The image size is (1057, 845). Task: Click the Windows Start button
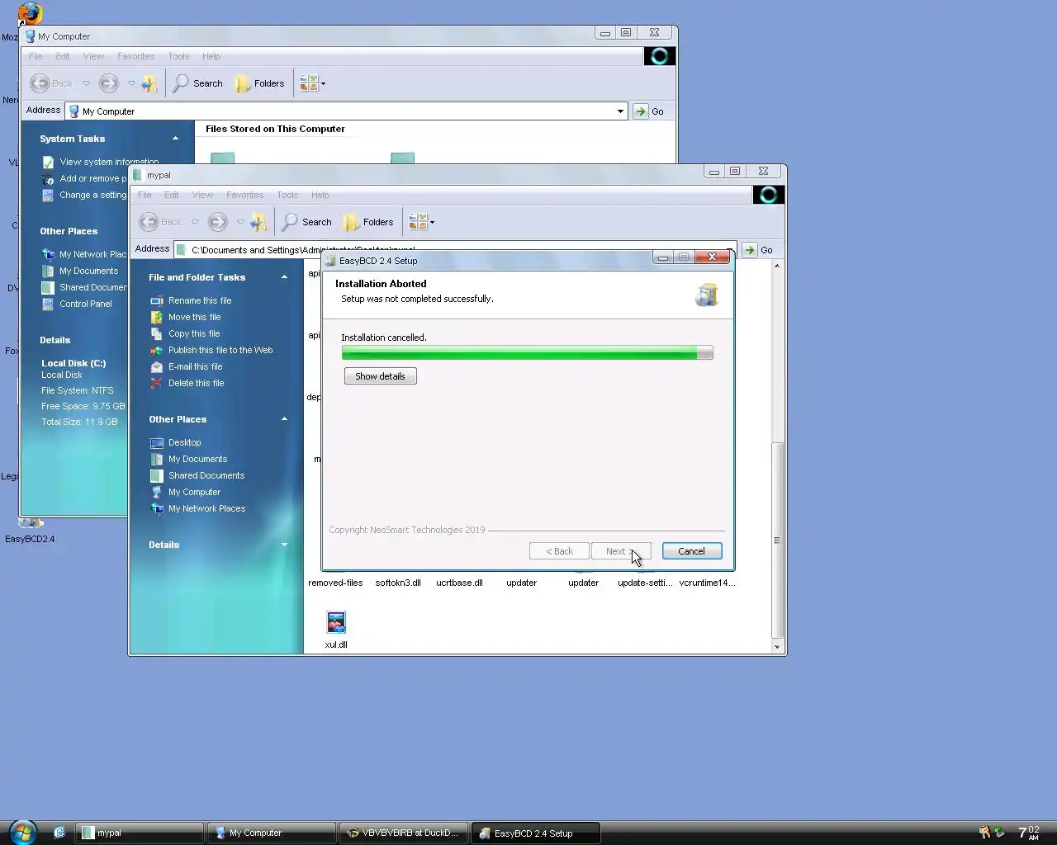tap(22, 832)
